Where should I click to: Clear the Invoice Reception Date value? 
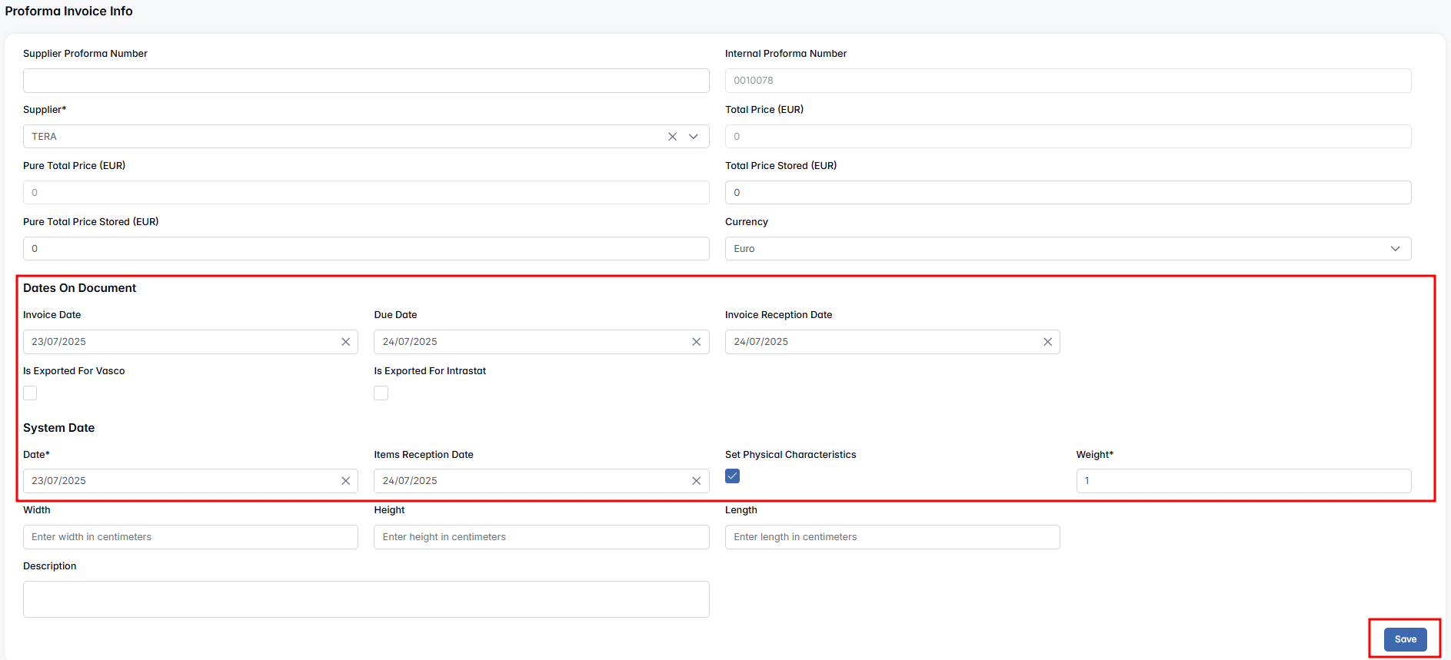(x=1047, y=342)
